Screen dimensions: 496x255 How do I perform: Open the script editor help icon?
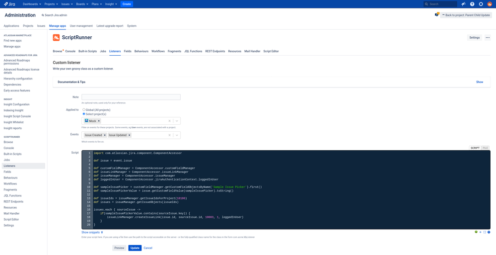tap(489, 232)
